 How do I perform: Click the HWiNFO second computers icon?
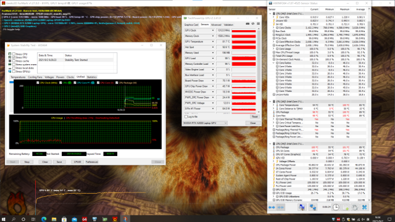click(313, 207)
